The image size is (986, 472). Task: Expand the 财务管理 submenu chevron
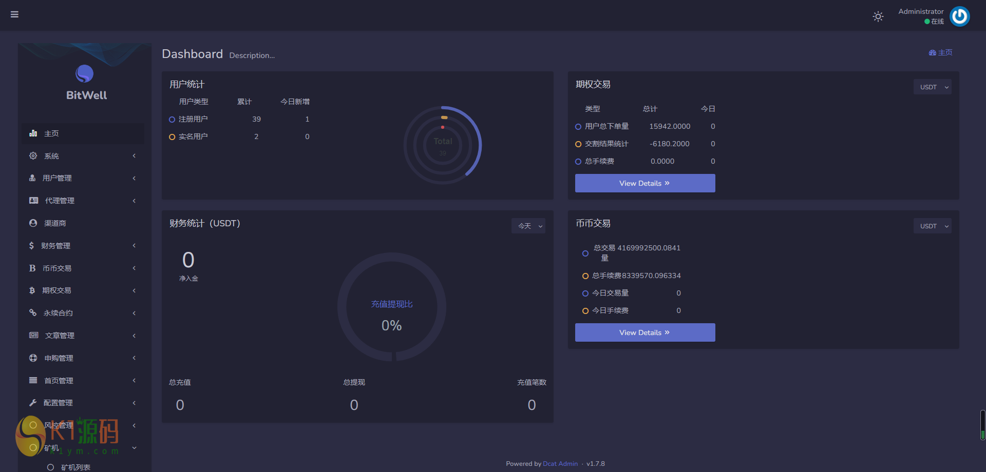[134, 246]
